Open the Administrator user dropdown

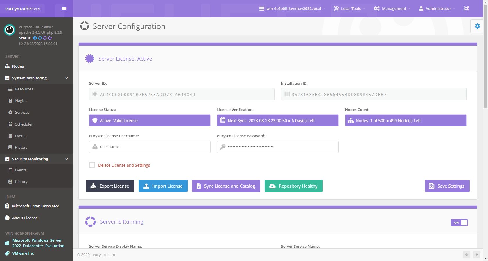pyautogui.click(x=437, y=8)
